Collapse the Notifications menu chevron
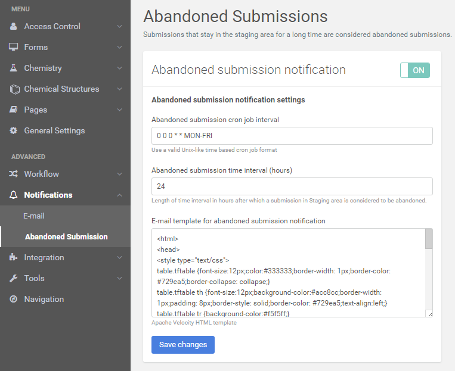This screenshot has height=371, width=455. pyautogui.click(x=119, y=195)
